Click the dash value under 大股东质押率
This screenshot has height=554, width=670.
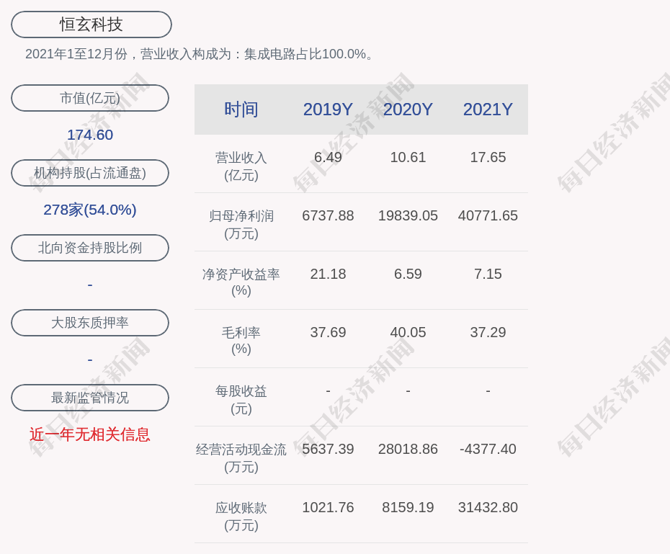[90, 359]
